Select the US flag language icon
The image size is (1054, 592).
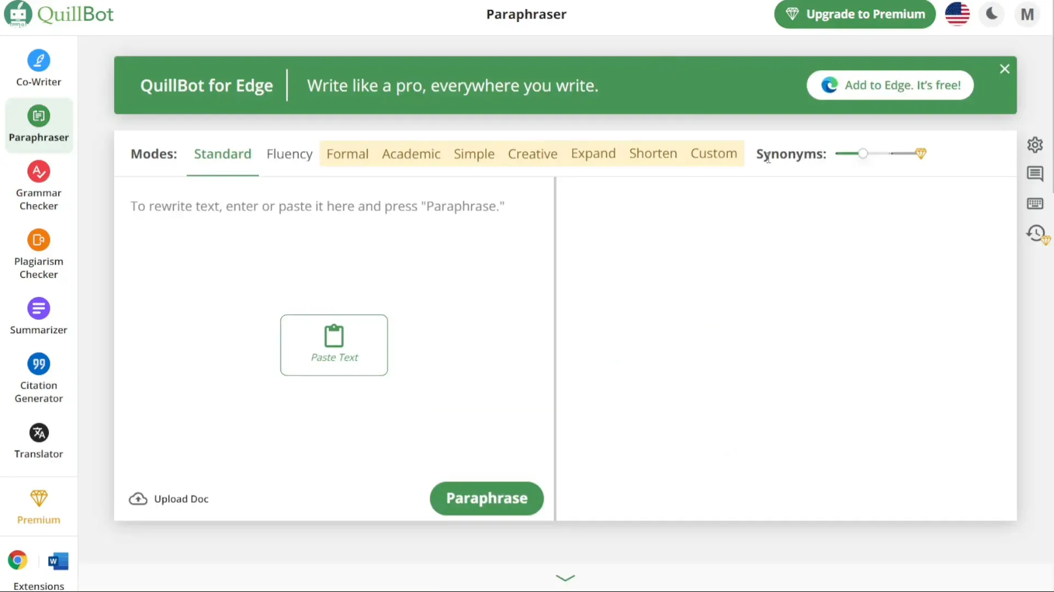pyautogui.click(x=957, y=14)
